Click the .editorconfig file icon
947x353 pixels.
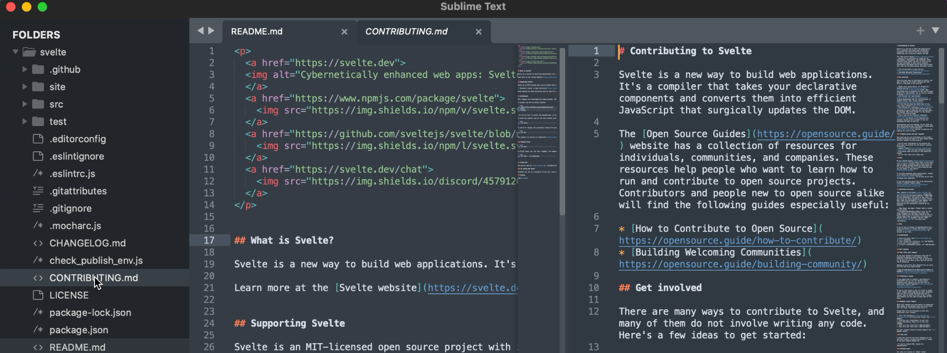38,139
